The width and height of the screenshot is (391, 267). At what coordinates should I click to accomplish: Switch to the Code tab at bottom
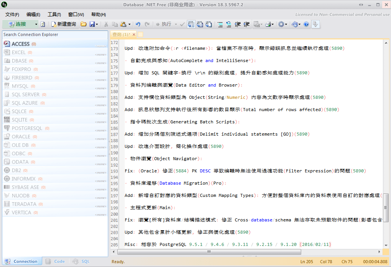point(55,261)
